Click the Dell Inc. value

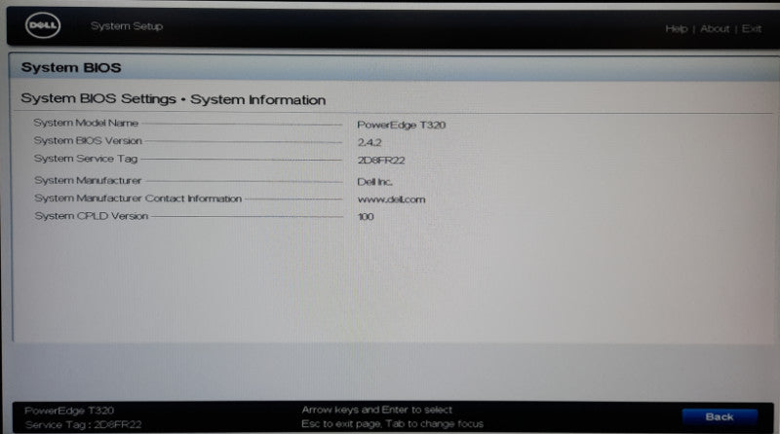click(374, 182)
